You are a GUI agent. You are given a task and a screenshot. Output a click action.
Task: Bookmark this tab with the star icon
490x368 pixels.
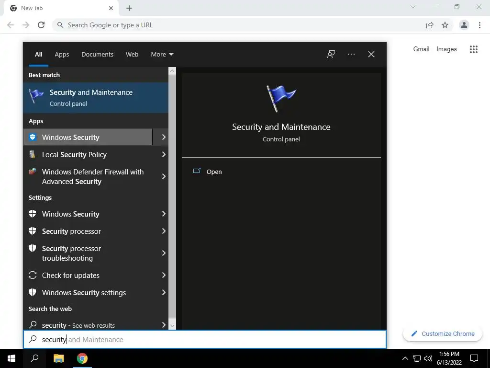[445, 25]
